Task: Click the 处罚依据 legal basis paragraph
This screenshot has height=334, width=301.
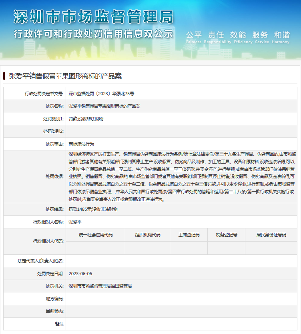Action: pos(182,176)
